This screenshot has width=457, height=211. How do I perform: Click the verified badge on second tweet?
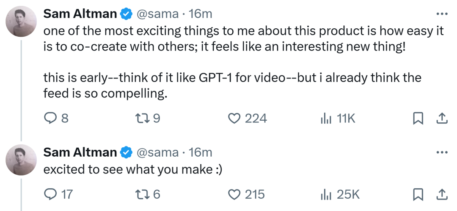pos(126,152)
